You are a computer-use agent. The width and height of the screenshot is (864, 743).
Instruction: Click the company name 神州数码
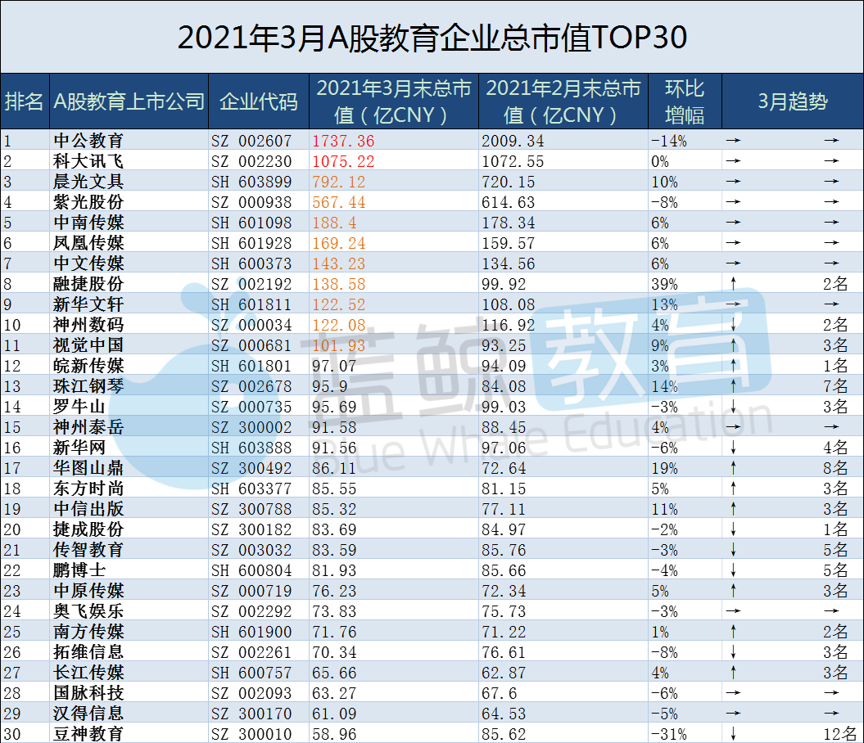click(88, 325)
